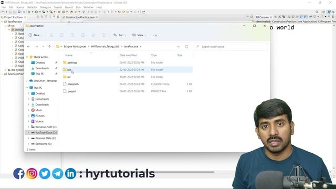Click .classpath file icon
336x189 pixels.
click(x=65, y=84)
